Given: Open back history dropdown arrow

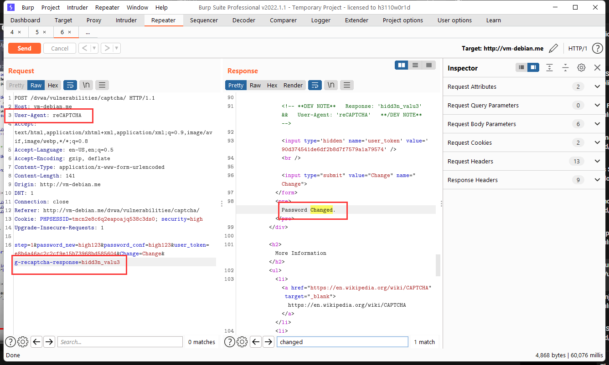Looking at the screenshot, I should click(94, 48).
